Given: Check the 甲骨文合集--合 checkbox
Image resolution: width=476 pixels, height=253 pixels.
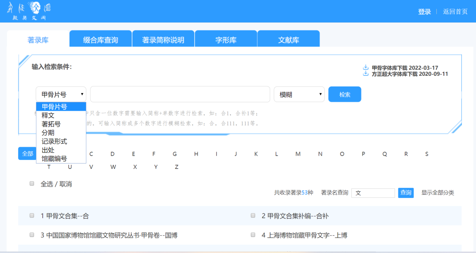Looking at the screenshot, I should click(32, 216).
